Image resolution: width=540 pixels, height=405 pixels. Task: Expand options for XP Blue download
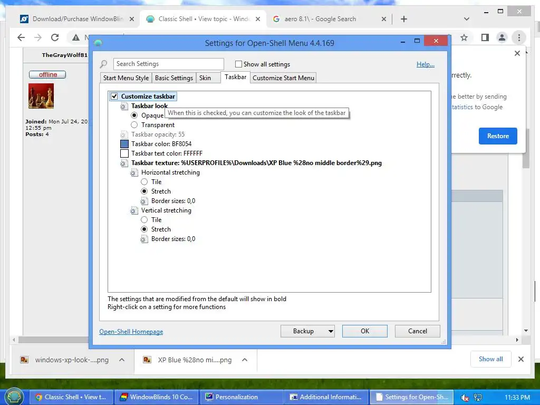click(x=245, y=360)
